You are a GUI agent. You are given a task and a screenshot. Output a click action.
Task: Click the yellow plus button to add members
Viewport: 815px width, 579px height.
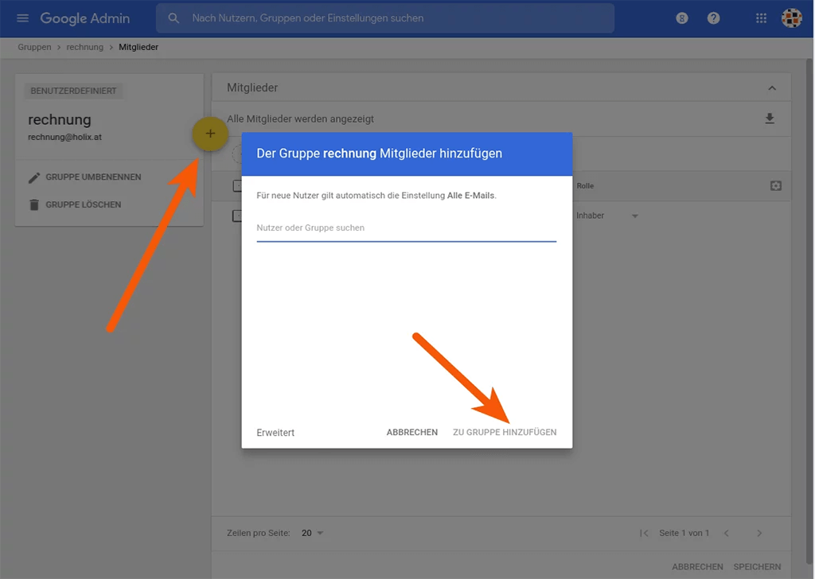pyautogui.click(x=210, y=134)
